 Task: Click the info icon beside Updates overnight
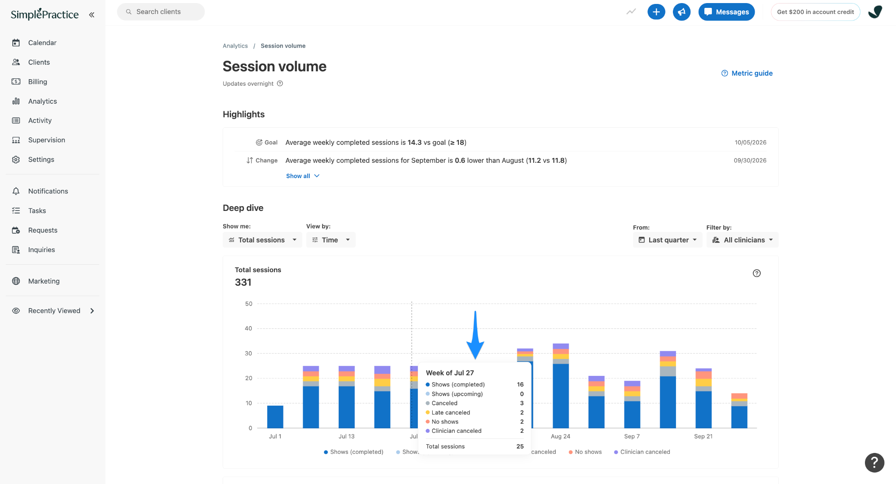tap(280, 84)
